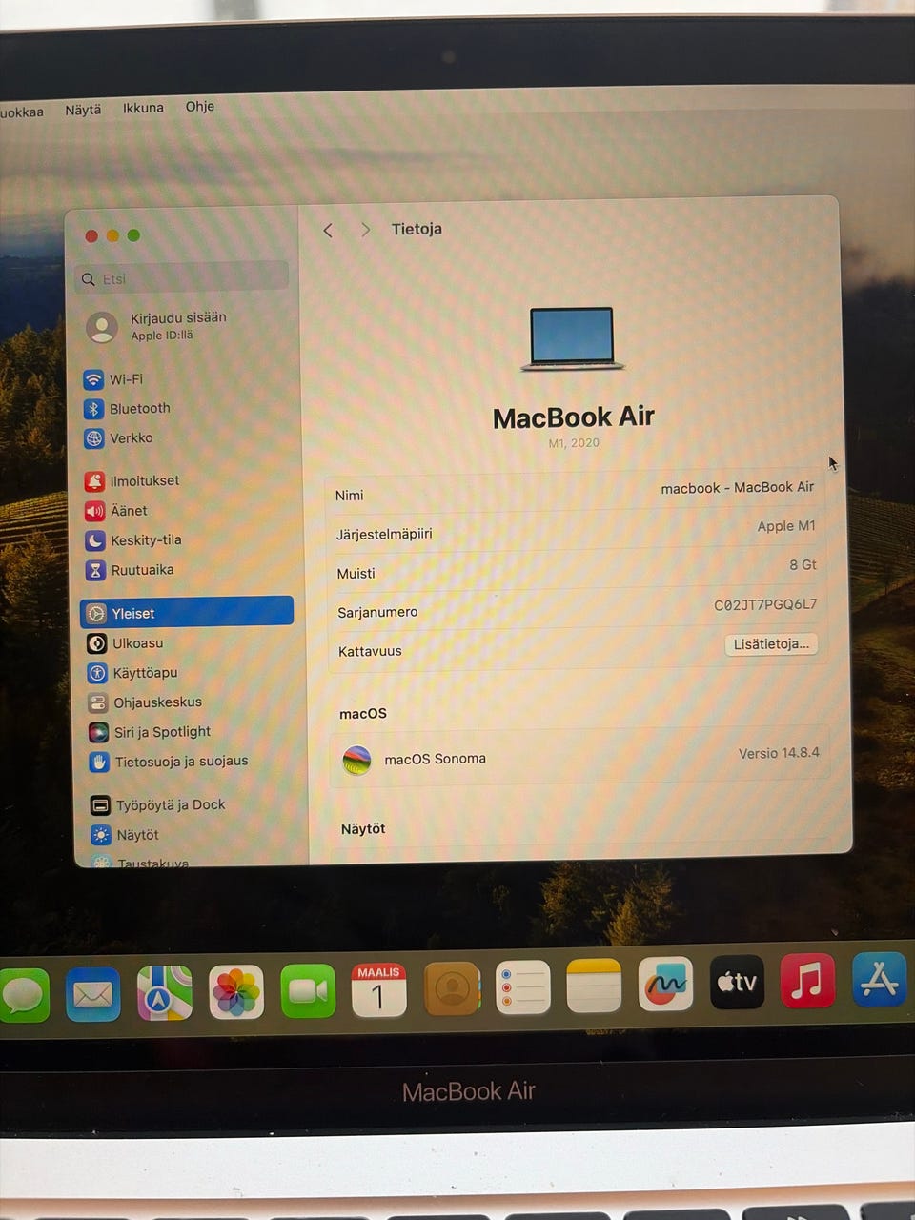The image size is (915, 1220).
Task: Open Työpöytä ja Dock settings
Action: (158, 805)
